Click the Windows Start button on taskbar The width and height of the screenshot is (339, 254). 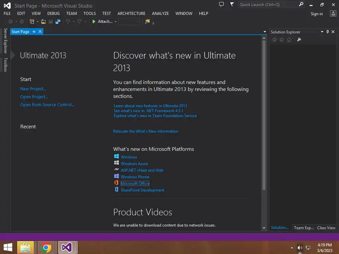(x=8, y=247)
